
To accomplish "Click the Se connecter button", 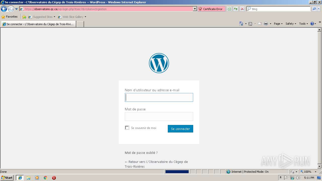I will pyautogui.click(x=180, y=129).
